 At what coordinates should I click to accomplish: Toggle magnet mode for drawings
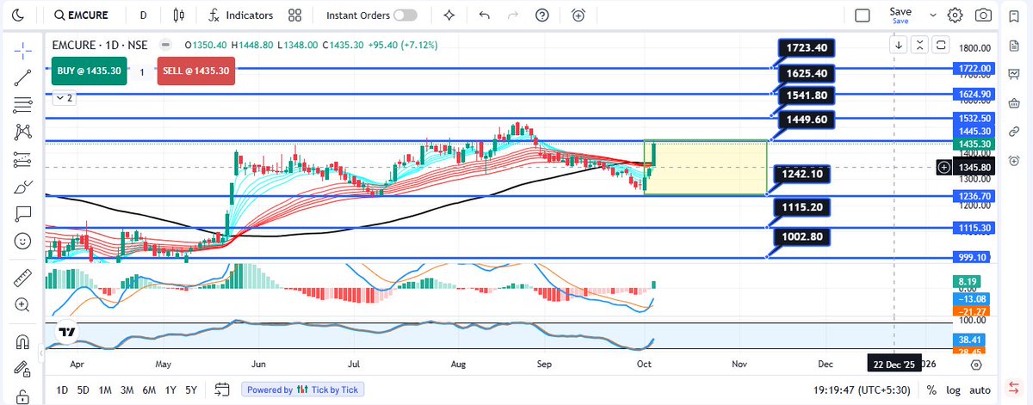tap(23, 341)
